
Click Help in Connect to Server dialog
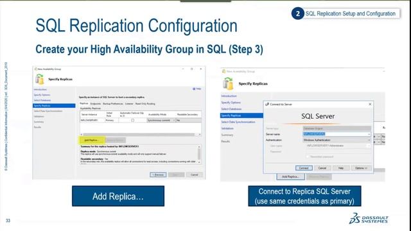point(341,168)
